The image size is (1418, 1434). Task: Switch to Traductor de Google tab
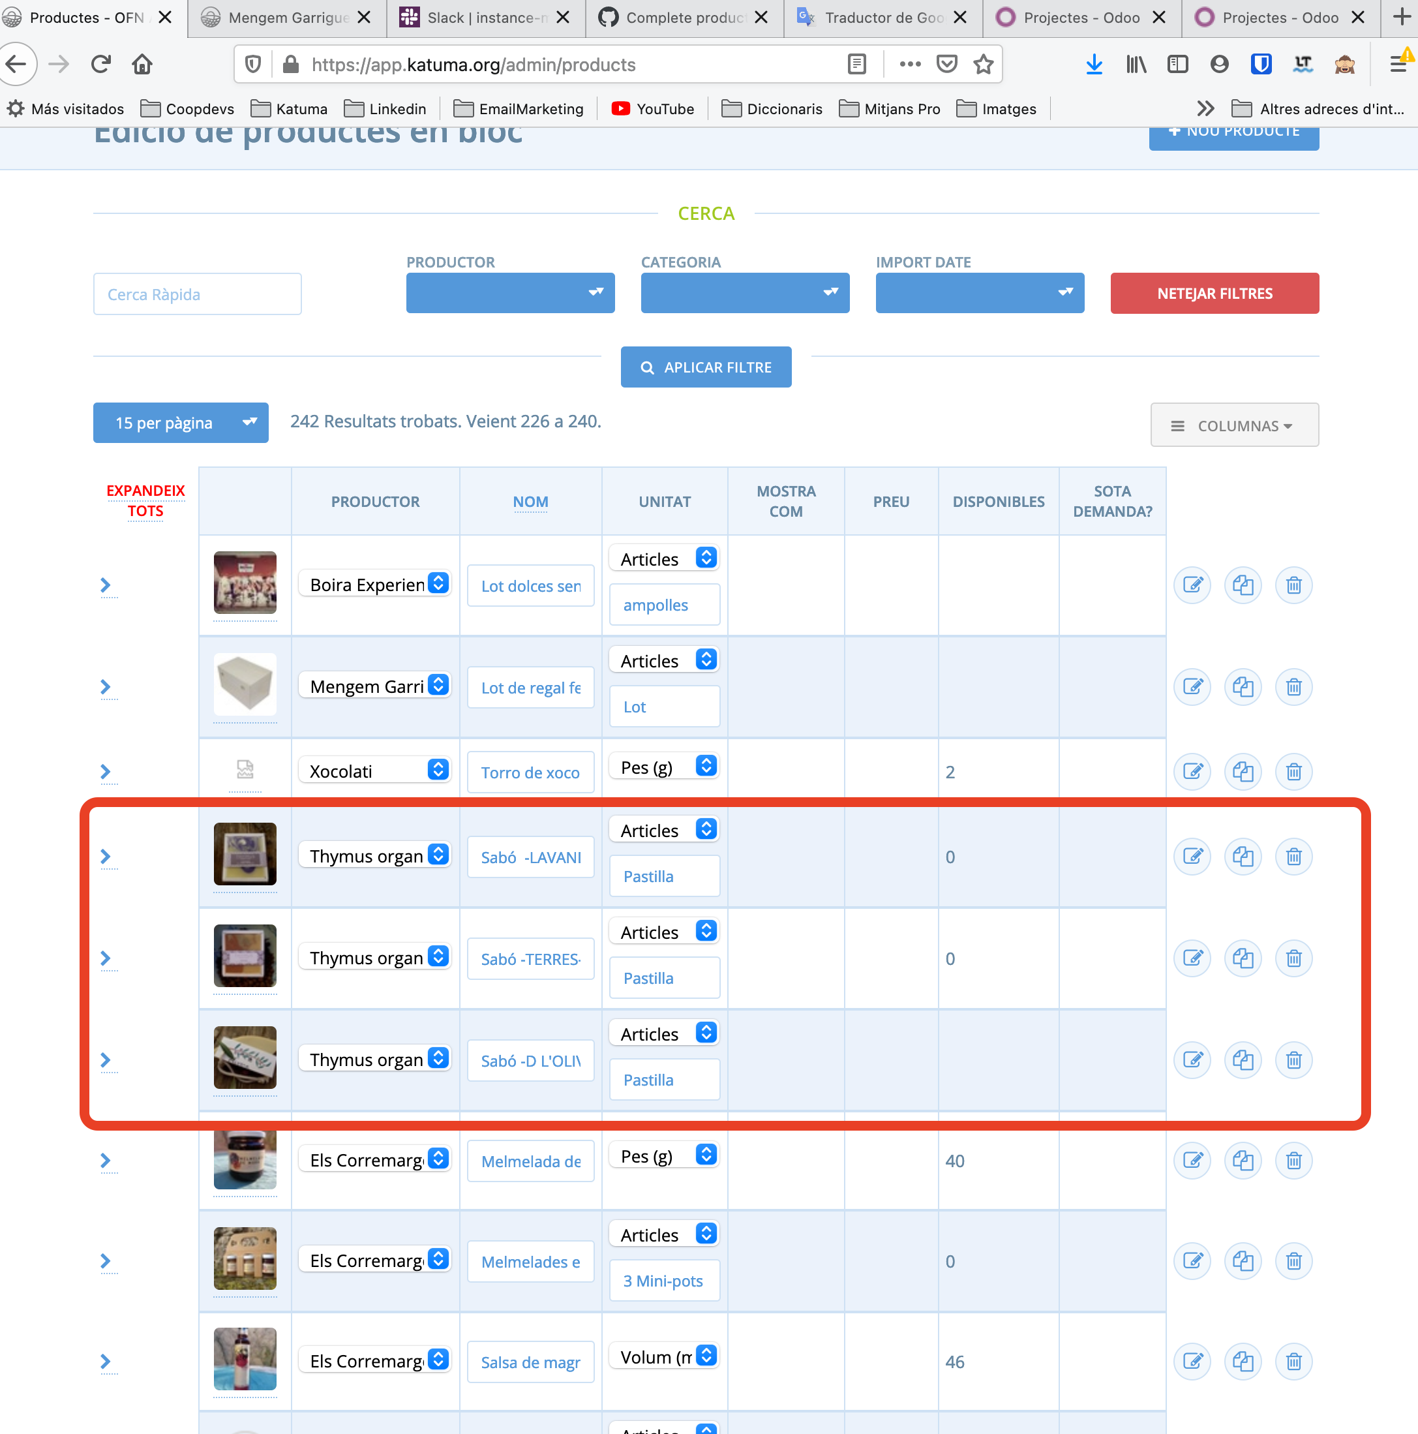click(x=882, y=17)
